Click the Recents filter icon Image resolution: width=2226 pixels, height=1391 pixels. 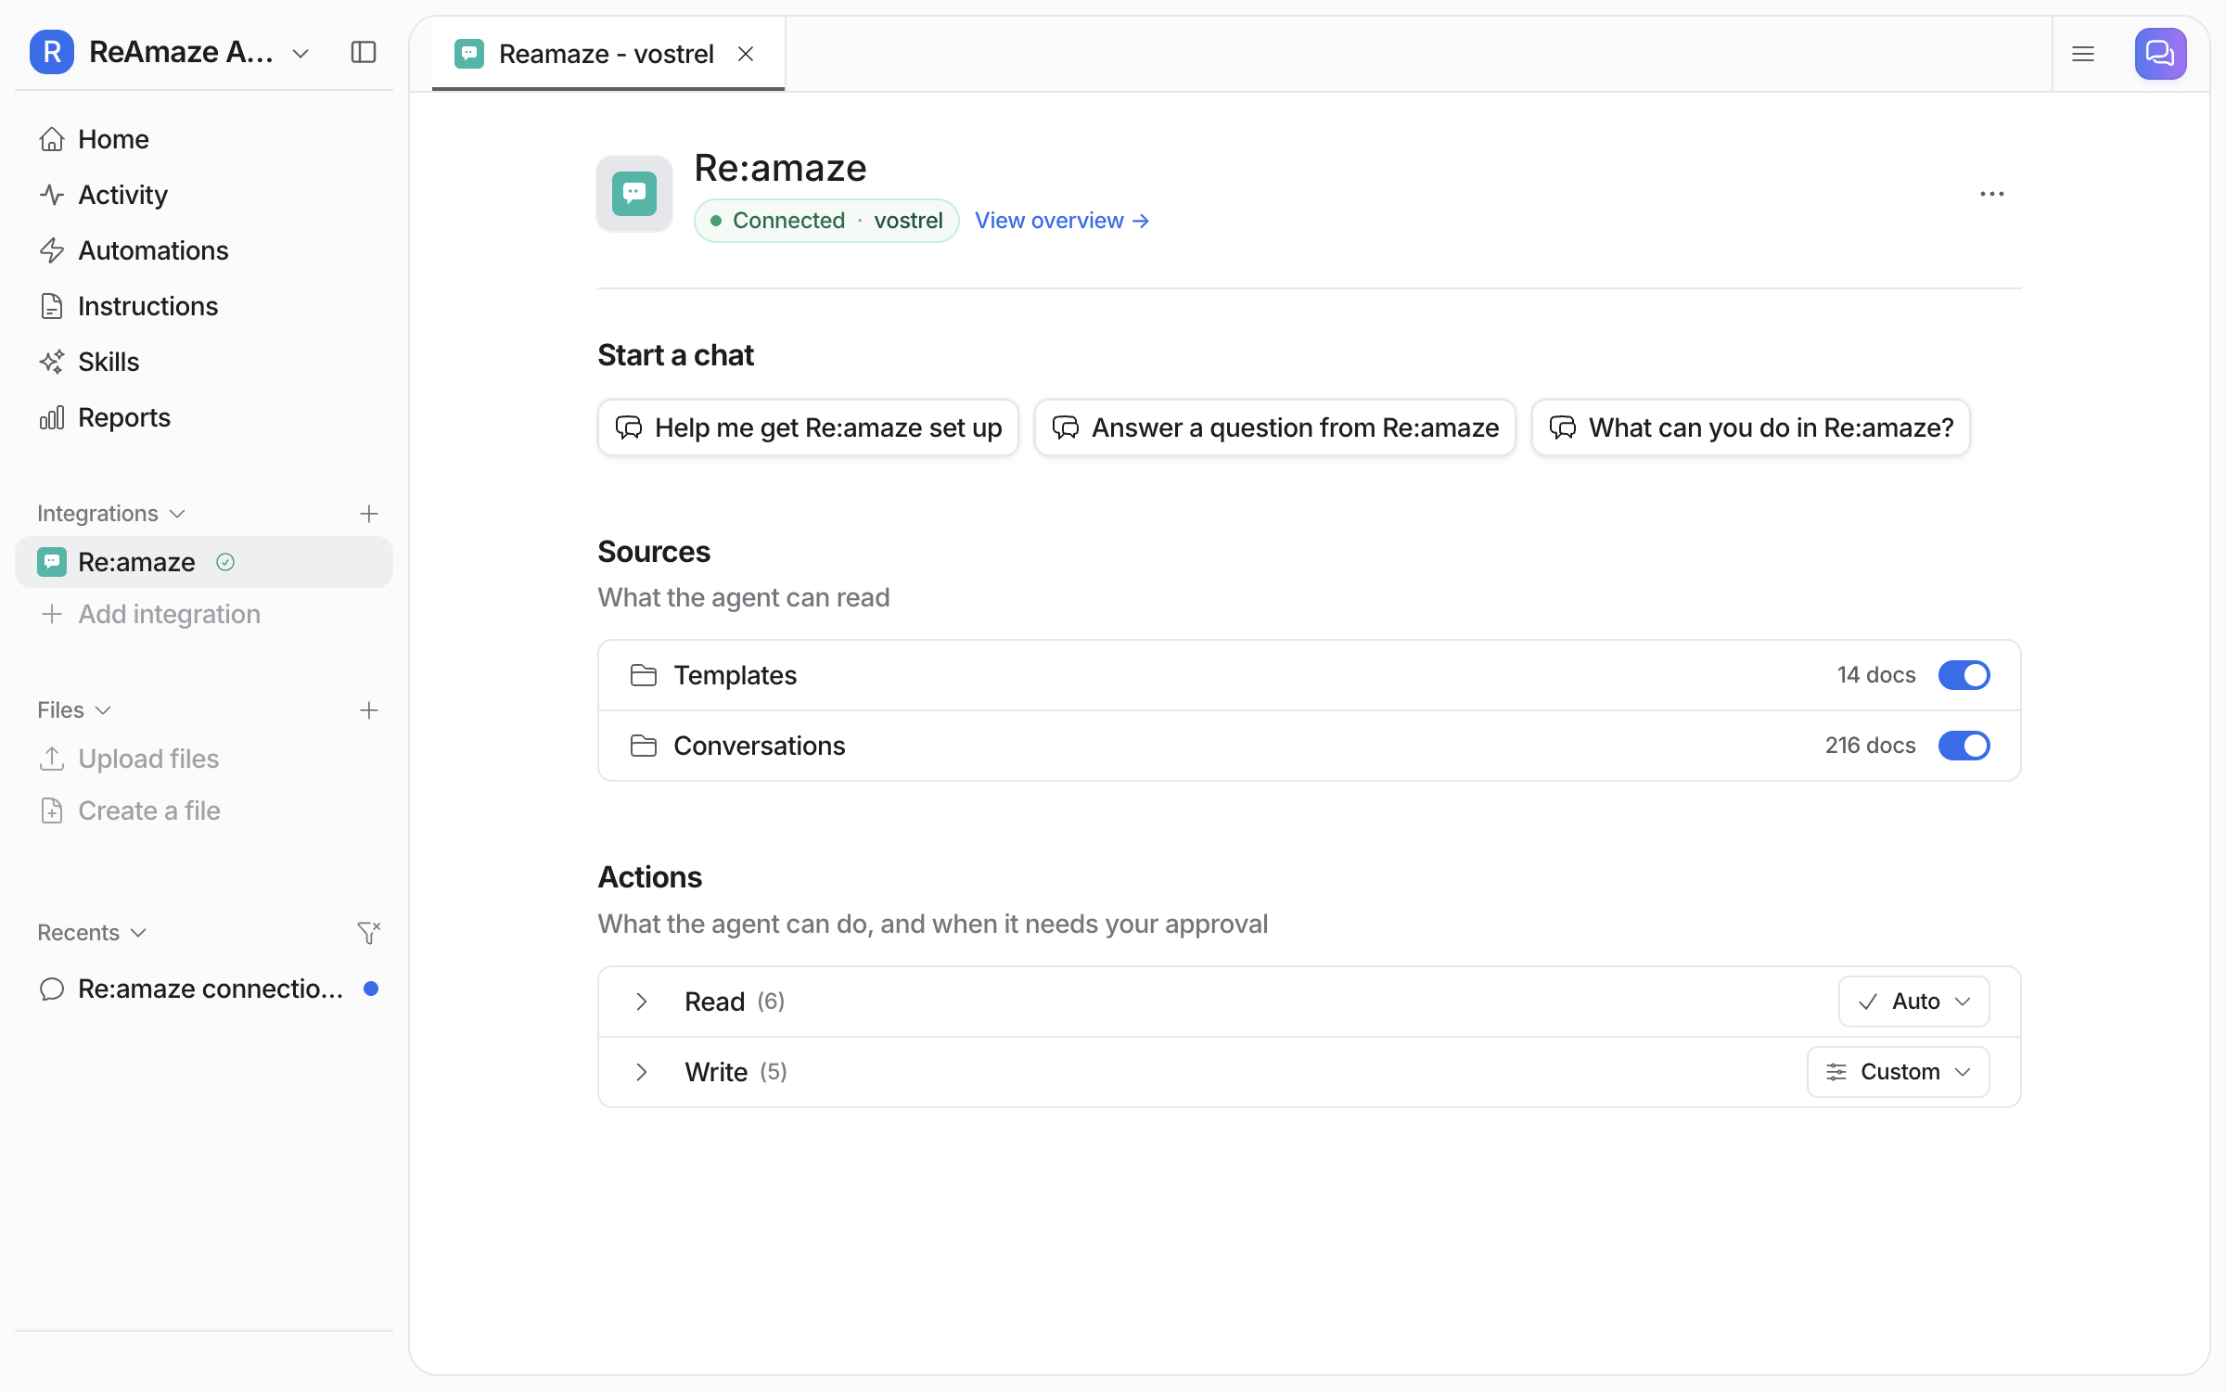pyautogui.click(x=369, y=933)
